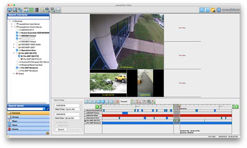Screen dimensions: 247x148
Task: Switch to the Groups panel tab
Action: pyautogui.click(x=28, y=117)
